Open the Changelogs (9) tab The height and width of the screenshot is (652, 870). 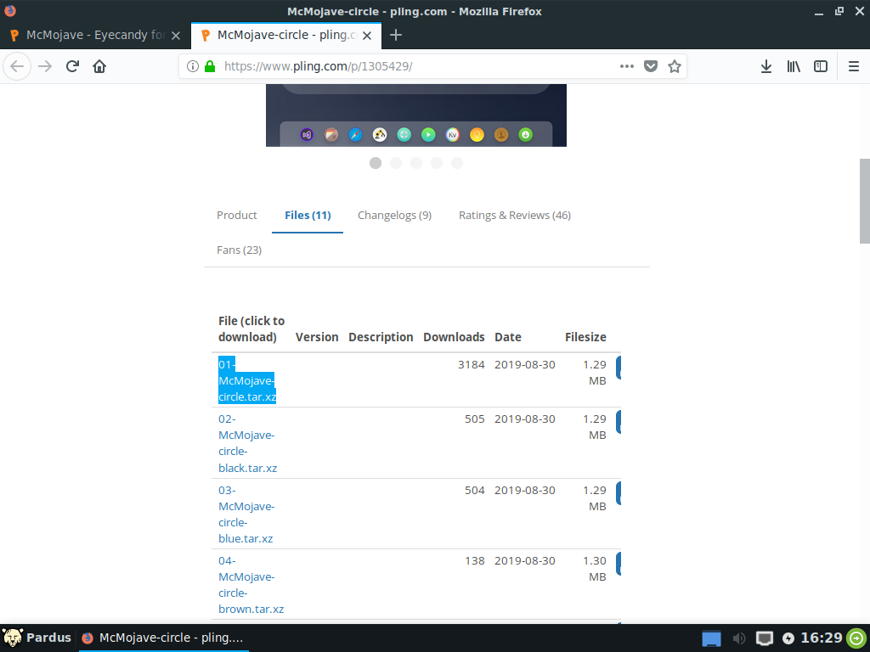394,215
